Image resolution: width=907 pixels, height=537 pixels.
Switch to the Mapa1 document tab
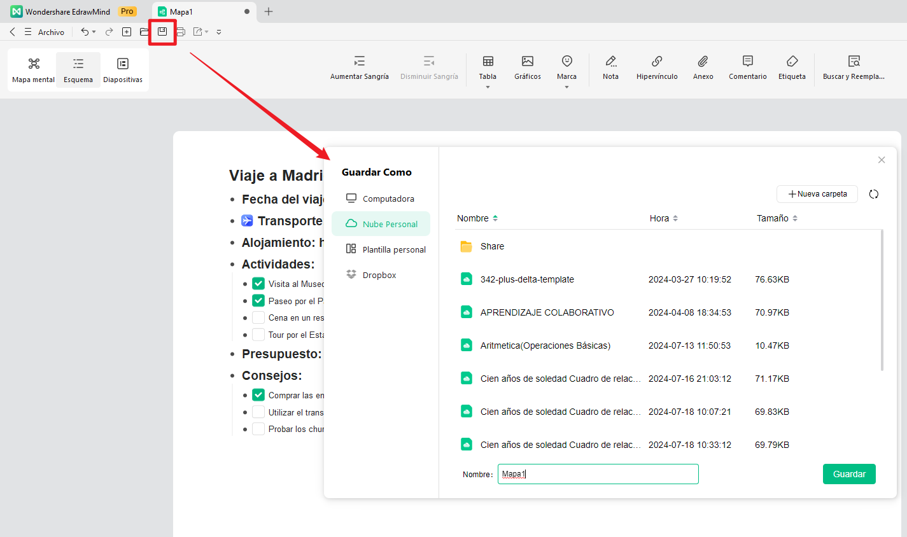[204, 11]
